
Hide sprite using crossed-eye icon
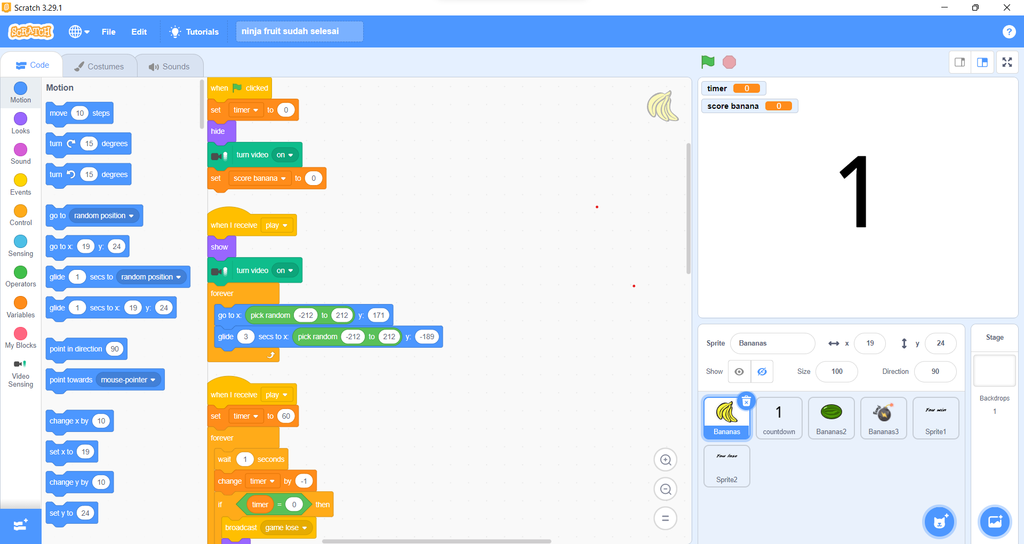click(x=762, y=372)
